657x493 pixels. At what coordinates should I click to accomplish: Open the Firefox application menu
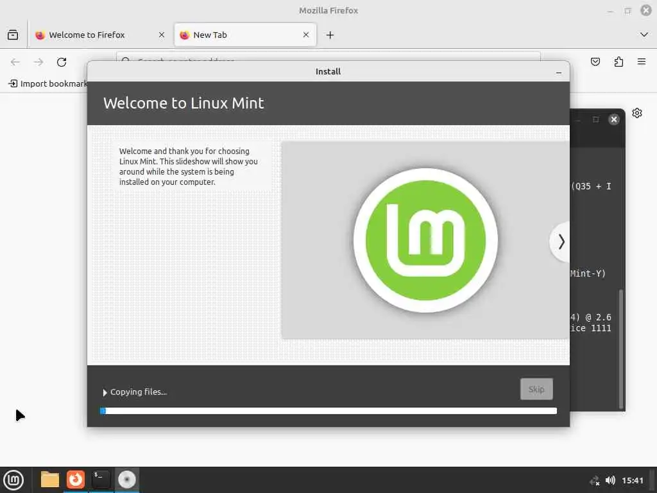[x=642, y=62]
